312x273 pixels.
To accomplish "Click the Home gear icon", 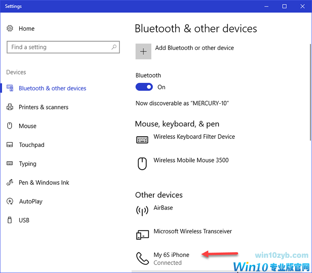I will 10,29.
